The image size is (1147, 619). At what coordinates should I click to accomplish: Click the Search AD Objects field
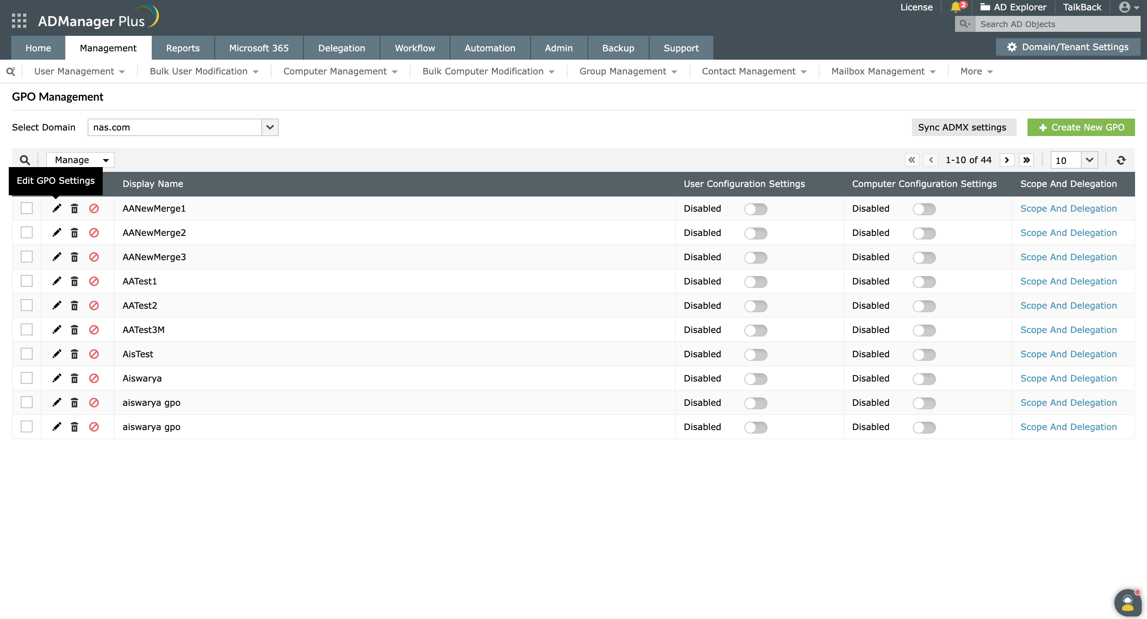point(1057,24)
